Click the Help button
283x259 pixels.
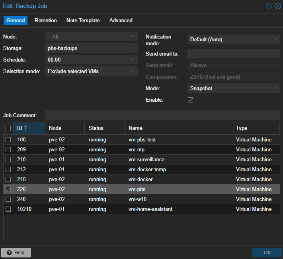click(16, 253)
